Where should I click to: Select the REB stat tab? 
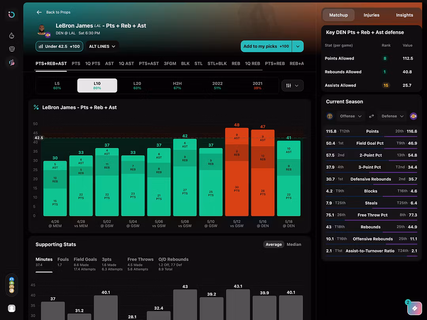(x=236, y=63)
